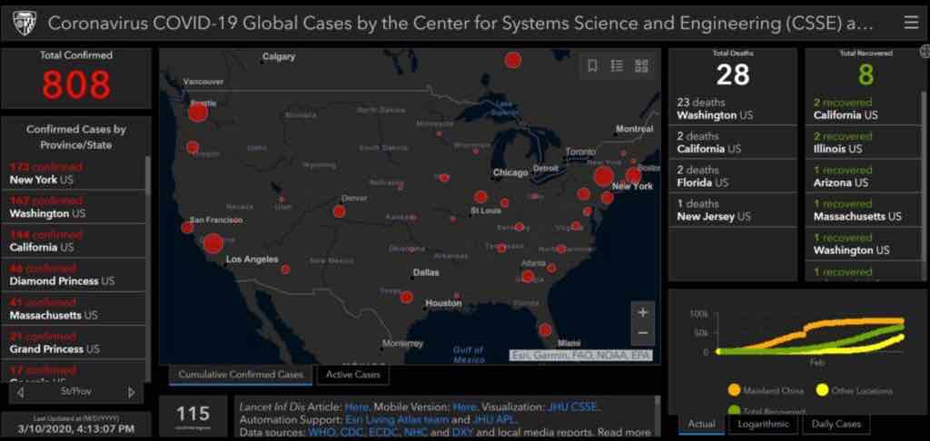Select Massachusetts US in confirmed cases list
930x441 pixels.
tap(74, 309)
